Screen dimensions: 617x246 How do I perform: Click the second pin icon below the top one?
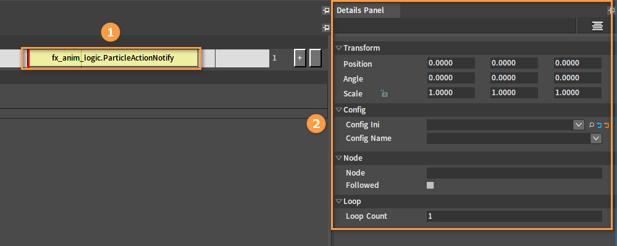point(326,27)
